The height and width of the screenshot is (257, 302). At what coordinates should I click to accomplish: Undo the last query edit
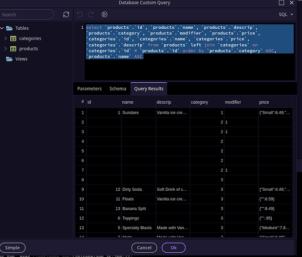(x=80, y=14)
